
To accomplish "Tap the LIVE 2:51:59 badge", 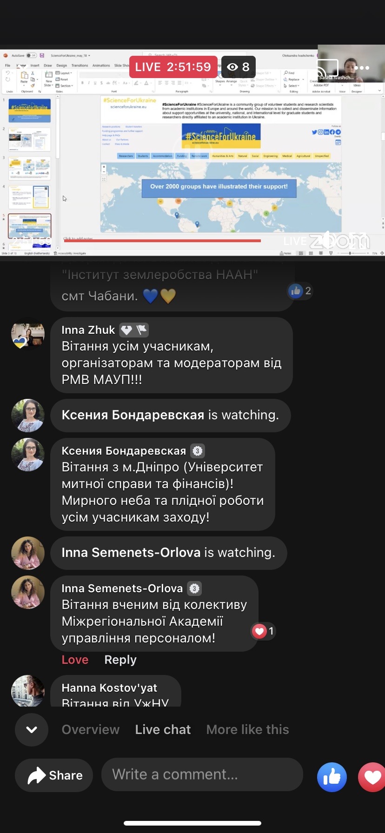I will [x=173, y=67].
